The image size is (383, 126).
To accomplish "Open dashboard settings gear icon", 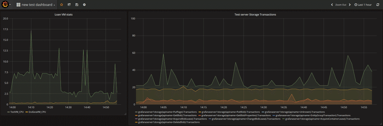I will click(x=84, y=5).
